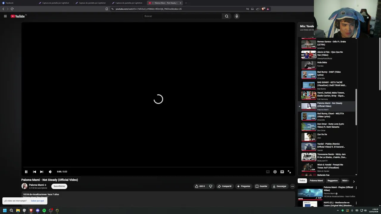Go to the YouTube home logo
381x214 pixels.
coord(18,16)
